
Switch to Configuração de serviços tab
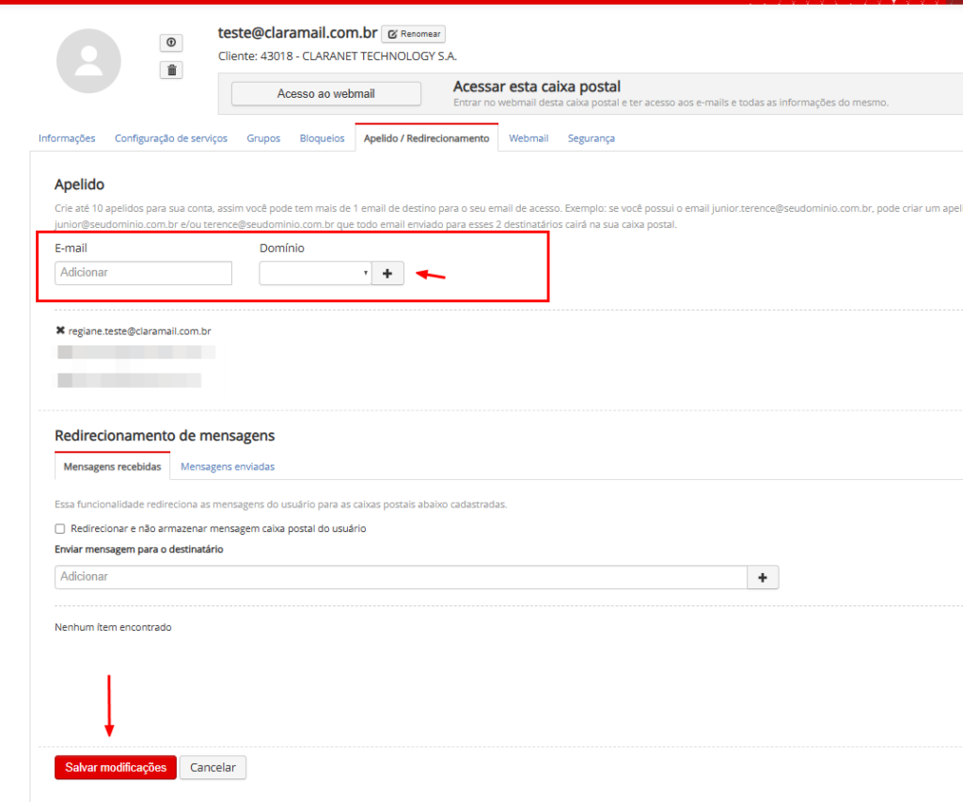point(171,138)
